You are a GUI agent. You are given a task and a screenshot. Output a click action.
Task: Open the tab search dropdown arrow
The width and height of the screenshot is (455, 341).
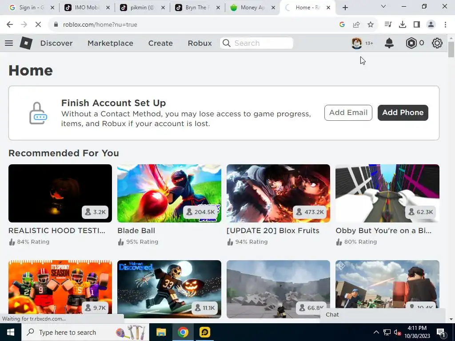(x=383, y=6)
